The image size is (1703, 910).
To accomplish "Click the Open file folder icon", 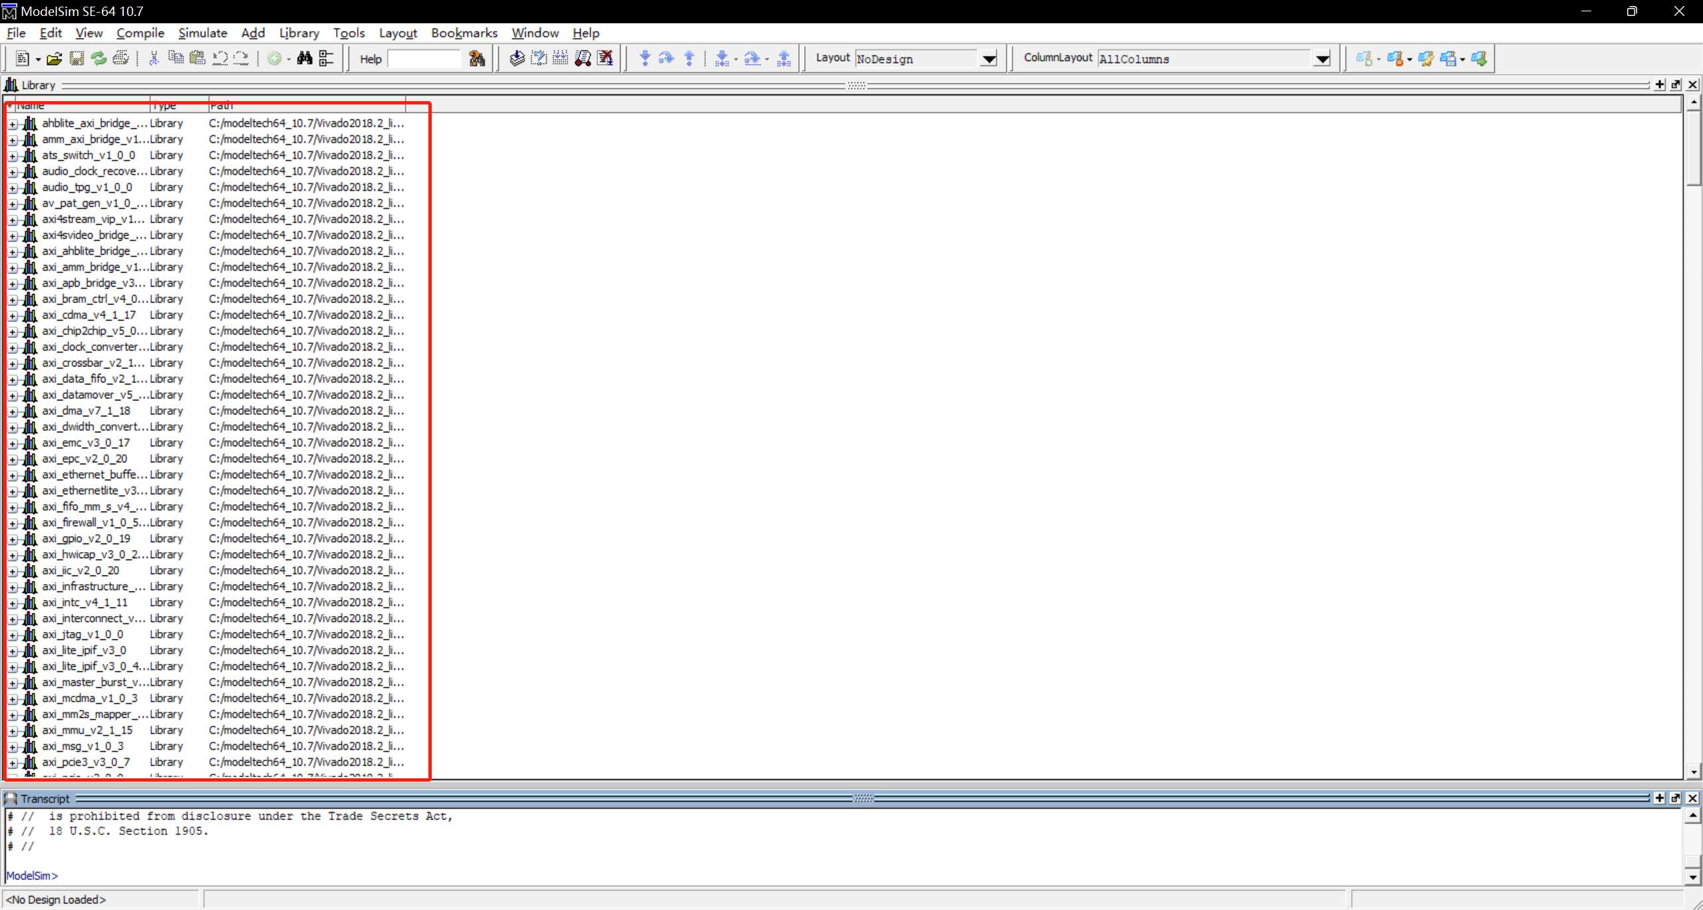I will tap(55, 59).
